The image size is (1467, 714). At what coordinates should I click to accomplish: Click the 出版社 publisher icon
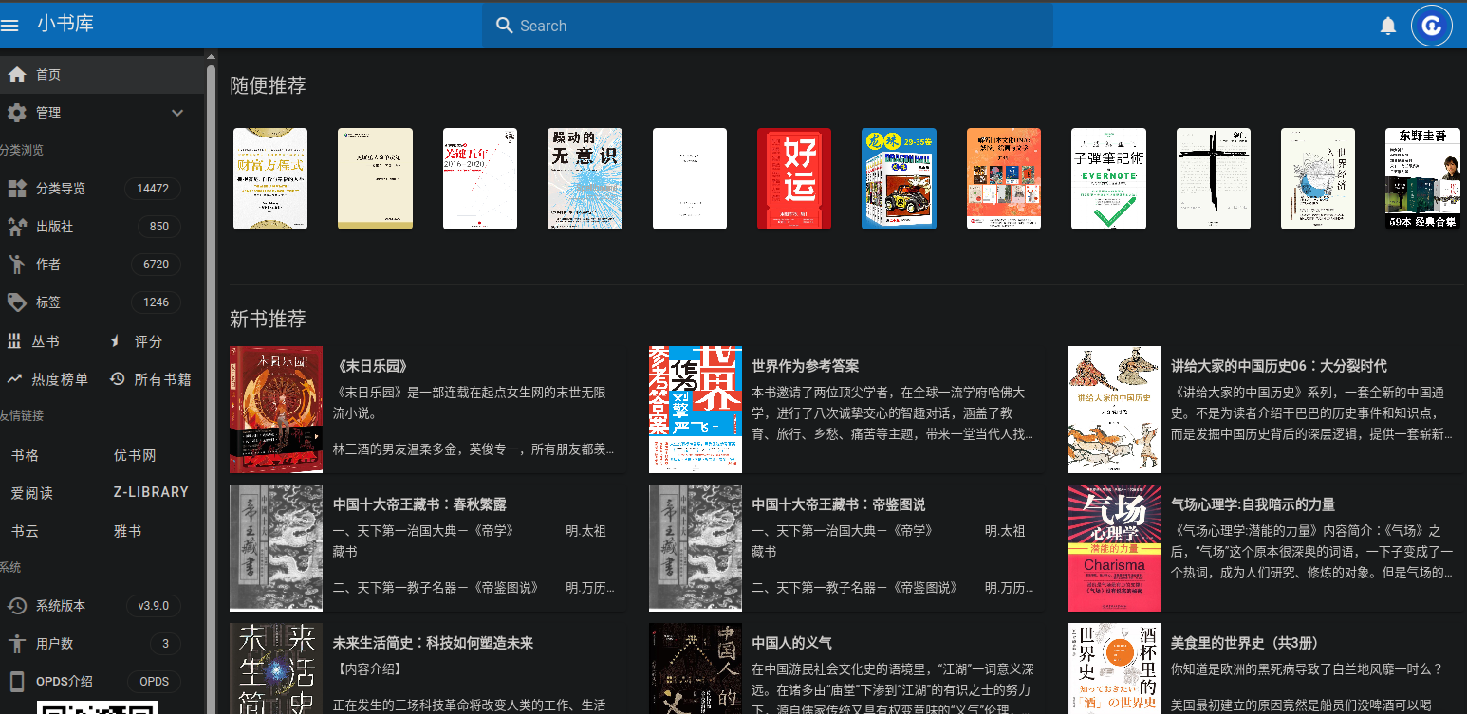16,227
